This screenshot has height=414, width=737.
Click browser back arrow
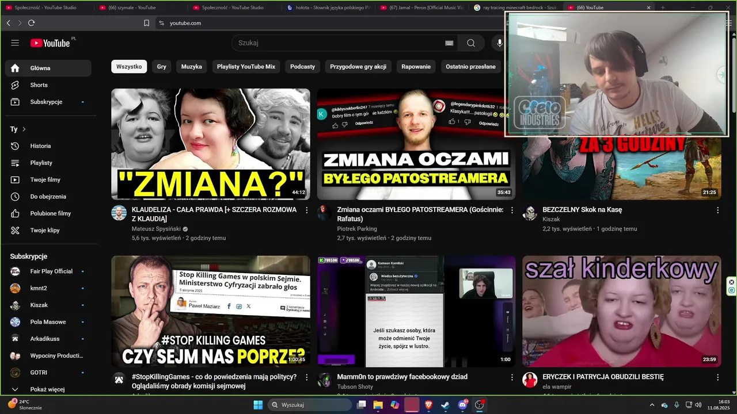(x=8, y=23)
